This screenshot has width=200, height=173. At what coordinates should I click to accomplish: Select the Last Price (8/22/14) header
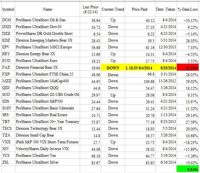coord(90,9)
